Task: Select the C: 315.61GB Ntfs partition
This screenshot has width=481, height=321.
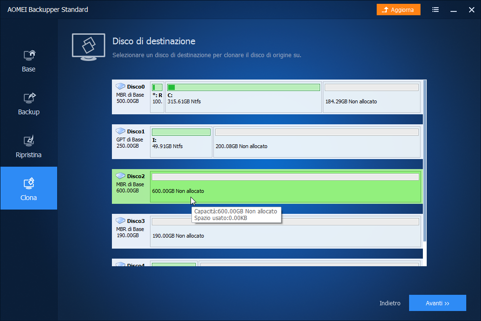Action: coord(243,97)
